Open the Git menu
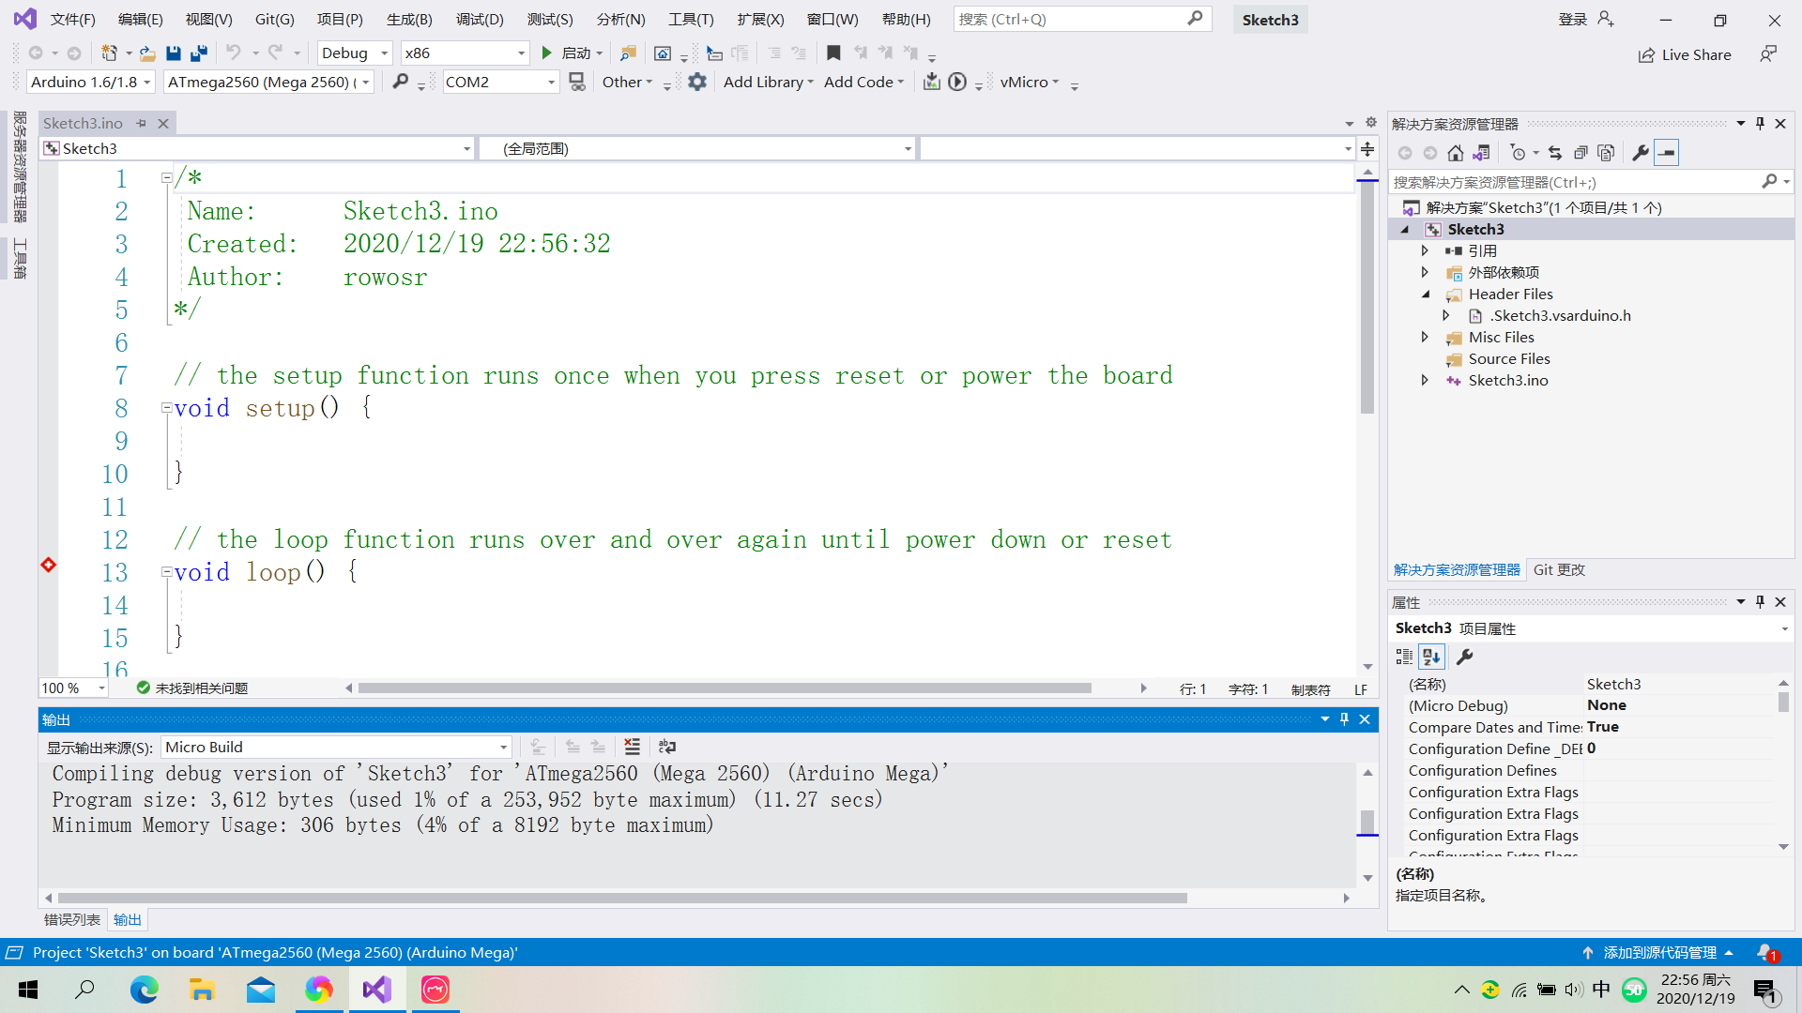This screenshot has width=1802, height=1013. pyautogui.click(x=274, y=19)
